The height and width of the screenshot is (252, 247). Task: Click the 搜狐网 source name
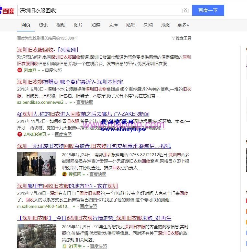(75, 174)
